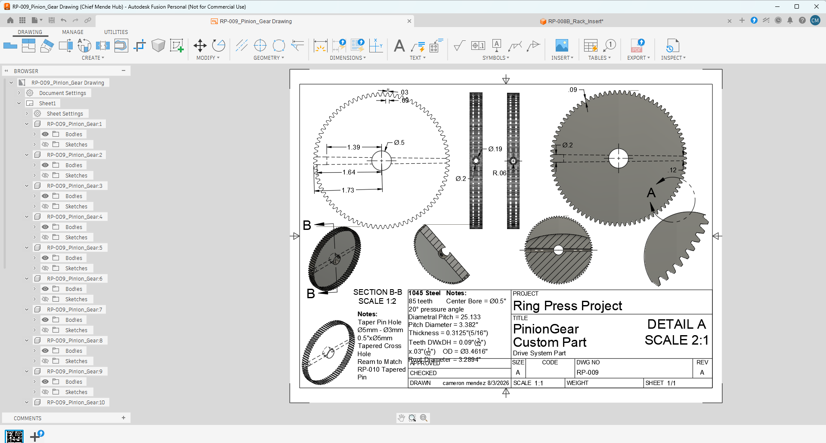Collapse the Sheet1 tree node

click(19, 103)
